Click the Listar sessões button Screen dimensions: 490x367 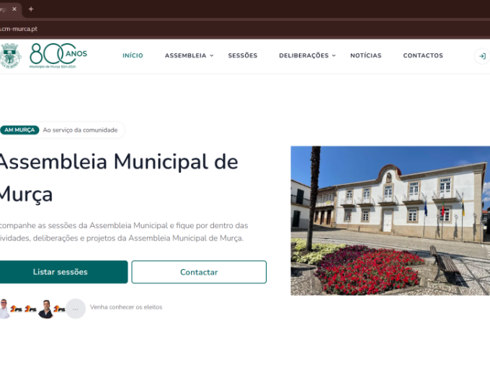(x=63, y=272)
